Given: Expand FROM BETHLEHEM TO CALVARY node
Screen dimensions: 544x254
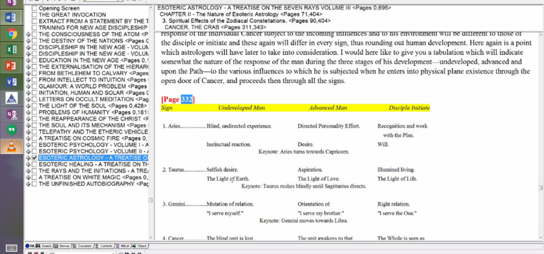Looking at the screenshot, I should click(x=28, y=73).
